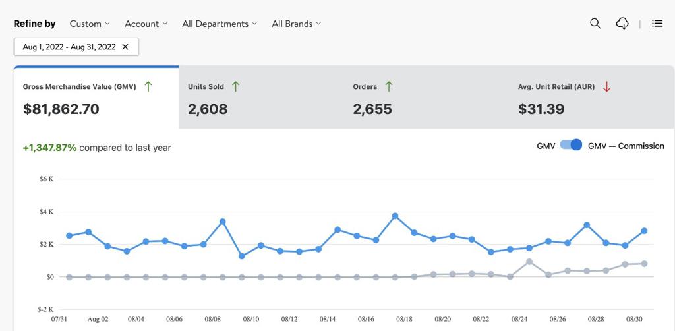Click the search magnifier icon

595,24
